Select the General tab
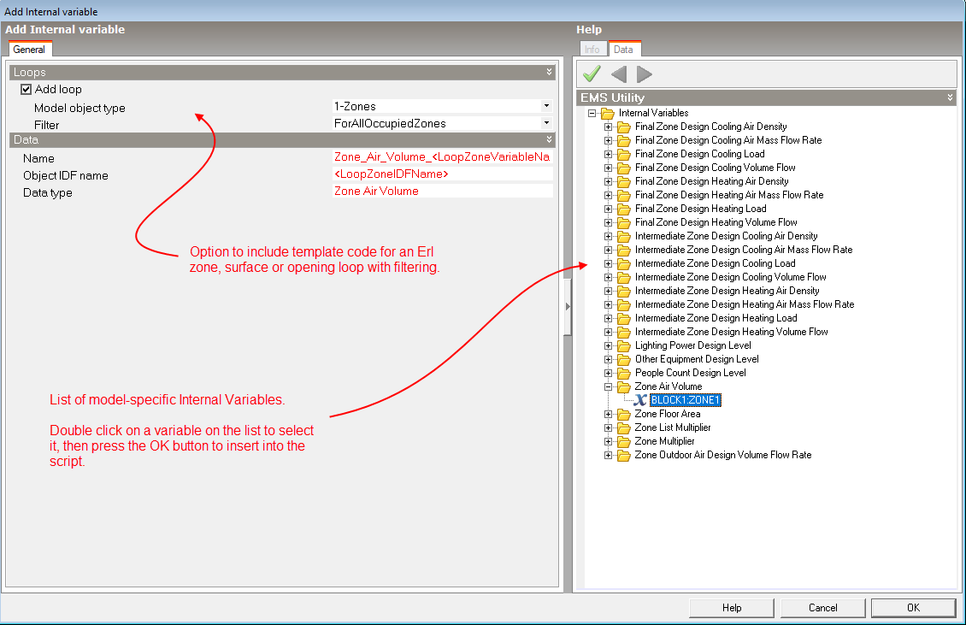Image resolution: width=966 pixels, height=625 pixels. pyautogui.click(x=29, y=50)
